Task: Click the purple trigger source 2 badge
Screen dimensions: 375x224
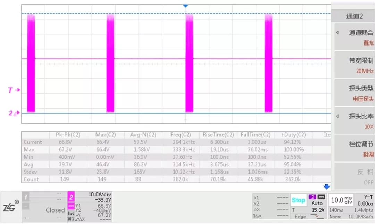Action: point(311,197)
